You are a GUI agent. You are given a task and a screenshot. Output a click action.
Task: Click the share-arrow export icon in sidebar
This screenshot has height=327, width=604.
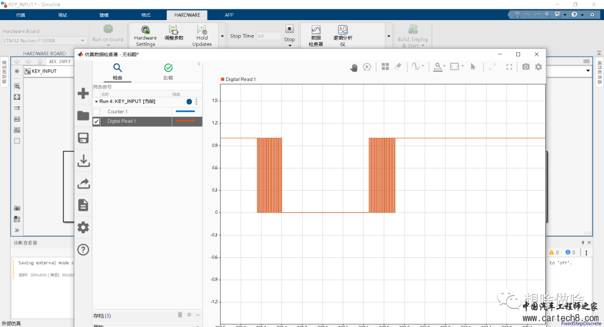83,183
